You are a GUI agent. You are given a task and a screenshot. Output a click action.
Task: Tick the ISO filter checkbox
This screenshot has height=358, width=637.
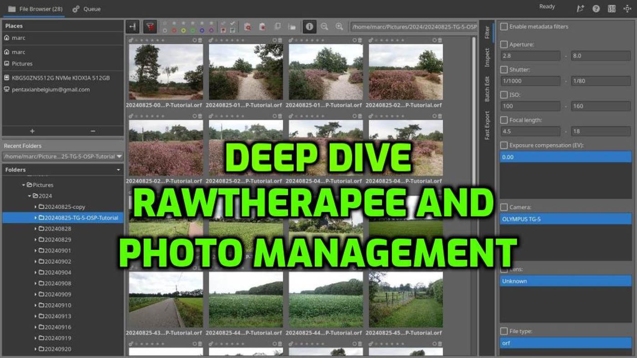(x=504, y=95)
